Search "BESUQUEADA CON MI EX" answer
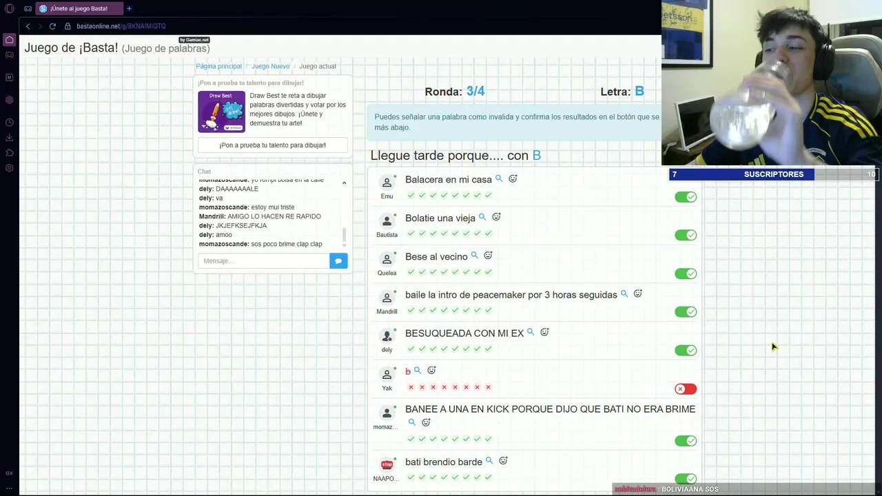Image resolution: width=882 pixels, height=496 pixels. click(x=531, y=332)
